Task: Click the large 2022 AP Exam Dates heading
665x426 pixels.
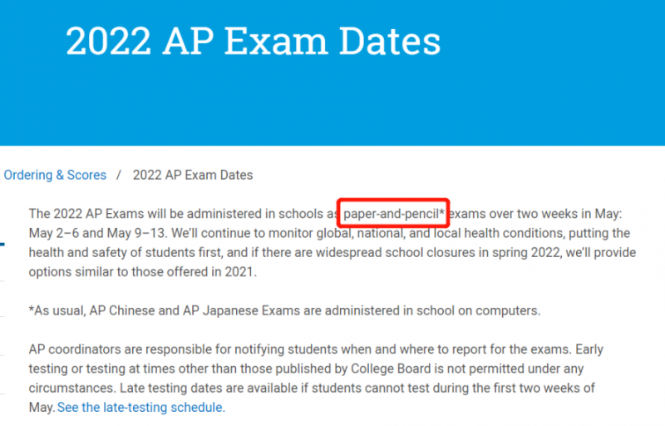Action: [x=254, y=41]
